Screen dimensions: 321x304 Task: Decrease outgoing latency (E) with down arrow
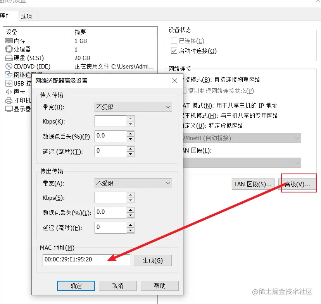[130, 230]
